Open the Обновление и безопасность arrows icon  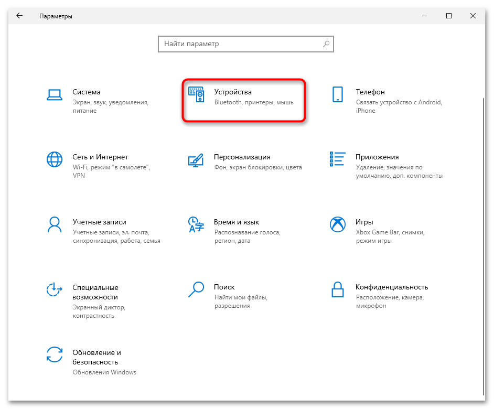click(55, 354)
